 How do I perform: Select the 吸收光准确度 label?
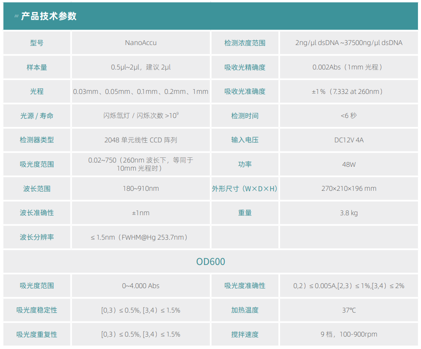245,91
